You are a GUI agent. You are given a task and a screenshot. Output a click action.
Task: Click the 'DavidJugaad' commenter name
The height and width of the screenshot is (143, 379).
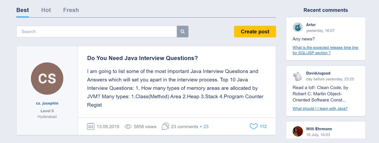pyautogui.click(x=318, y=73)
